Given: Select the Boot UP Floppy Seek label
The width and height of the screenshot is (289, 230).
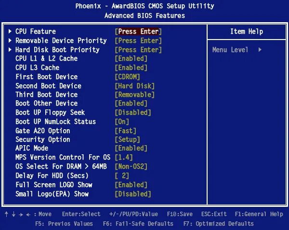Looking at the screenshot, I should pyautogui.click(x=50, y=112).
